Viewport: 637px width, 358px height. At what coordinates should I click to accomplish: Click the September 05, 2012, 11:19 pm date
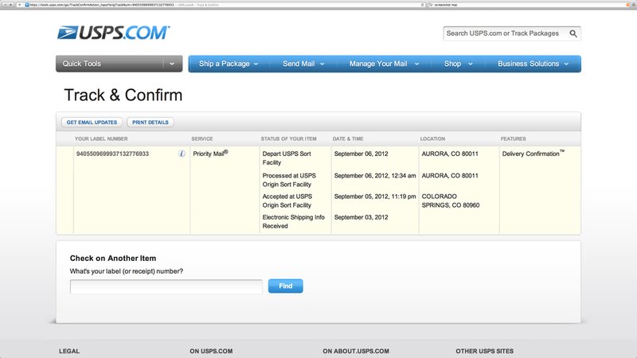click(x=375, y=197)
